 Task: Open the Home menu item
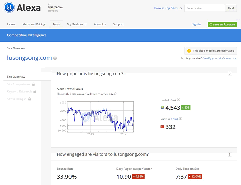pyautogui.click(x=11, y=24)
